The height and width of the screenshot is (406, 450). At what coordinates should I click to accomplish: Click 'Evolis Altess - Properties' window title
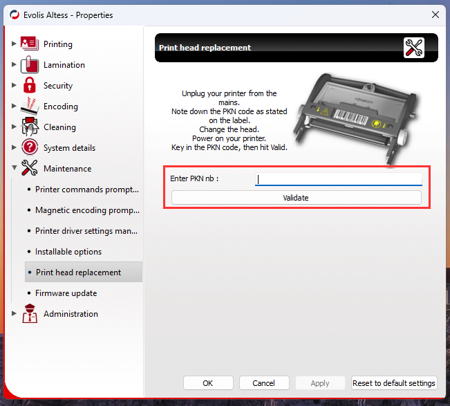point(68,15)
